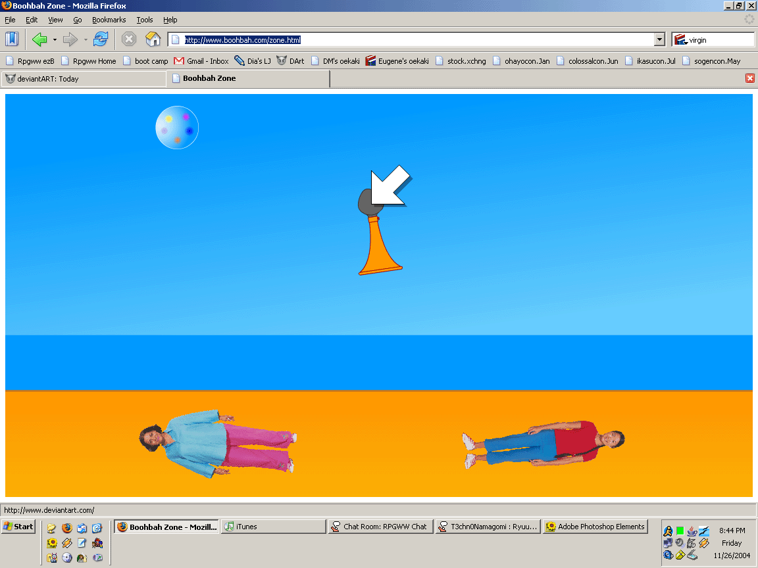Open the File menu
This screenshot has height=568, width=758.
10,20
